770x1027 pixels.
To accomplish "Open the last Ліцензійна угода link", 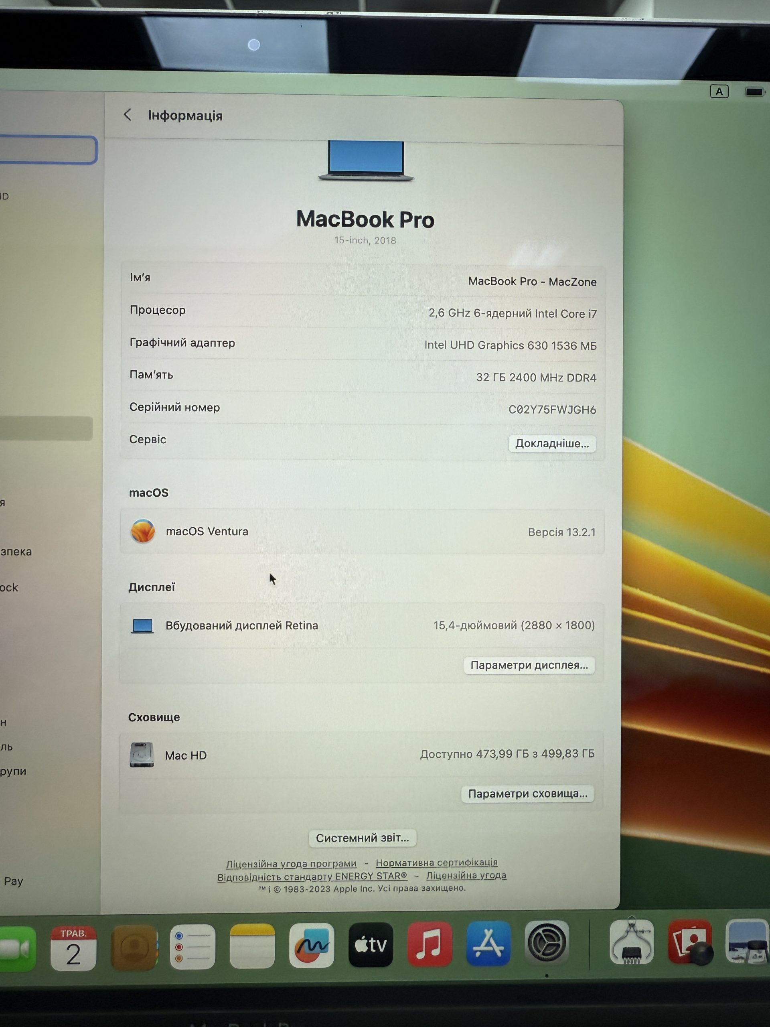I will (x=466, y=875).
